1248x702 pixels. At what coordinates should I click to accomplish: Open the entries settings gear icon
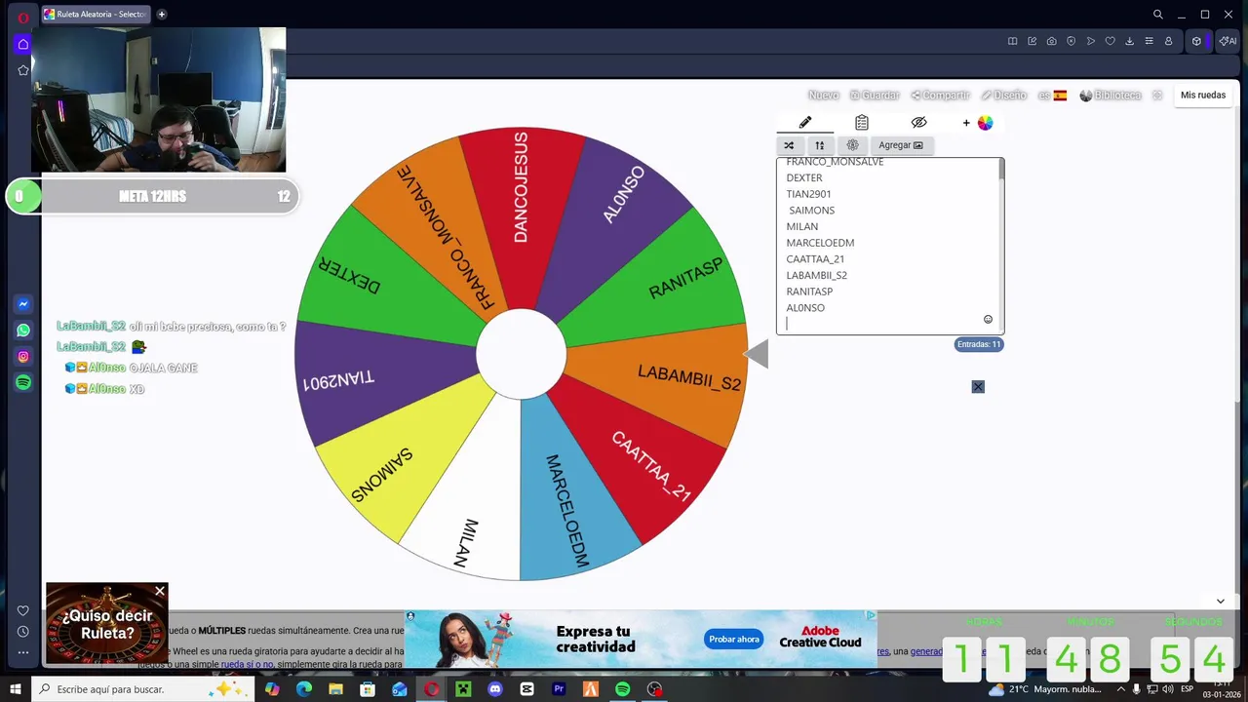click(853, 145)
